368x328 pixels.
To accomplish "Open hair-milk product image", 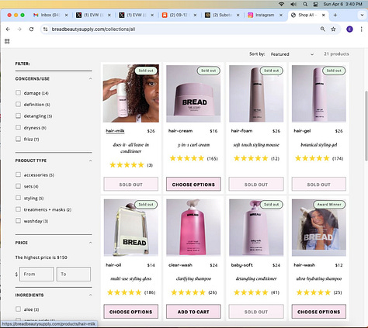I will 131,93.
